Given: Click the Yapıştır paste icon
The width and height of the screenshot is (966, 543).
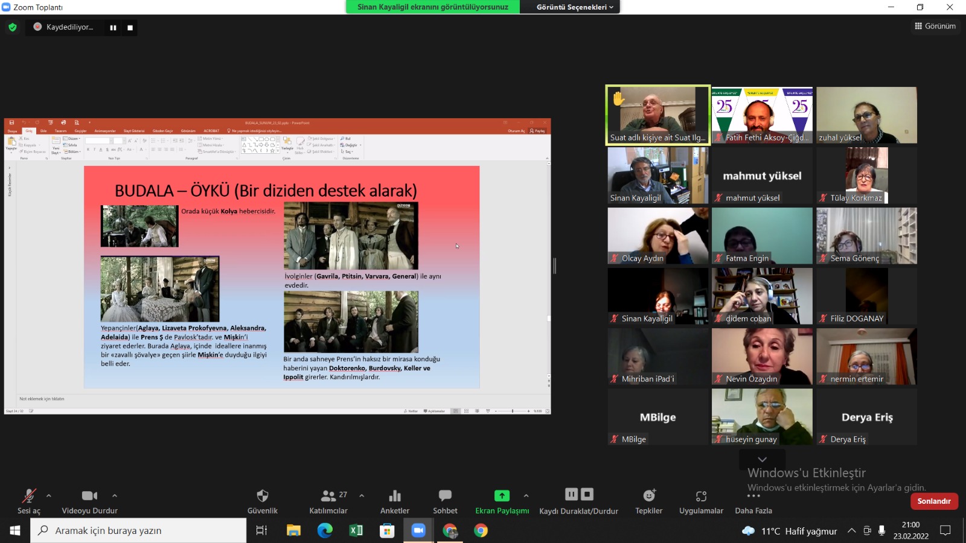Looking at the screenshot, I should coord(11,142).
